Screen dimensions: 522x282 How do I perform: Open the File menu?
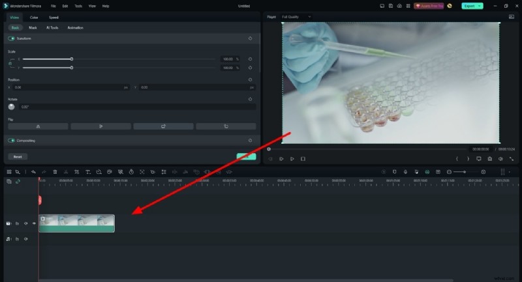54,6
